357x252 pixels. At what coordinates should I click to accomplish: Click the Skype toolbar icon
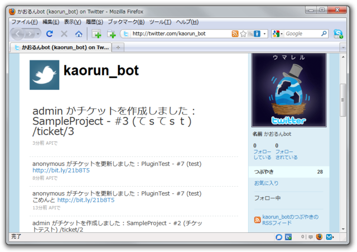click(338, 34)
